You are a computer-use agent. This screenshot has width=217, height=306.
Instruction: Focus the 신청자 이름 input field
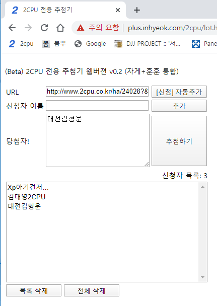(97, 106)
